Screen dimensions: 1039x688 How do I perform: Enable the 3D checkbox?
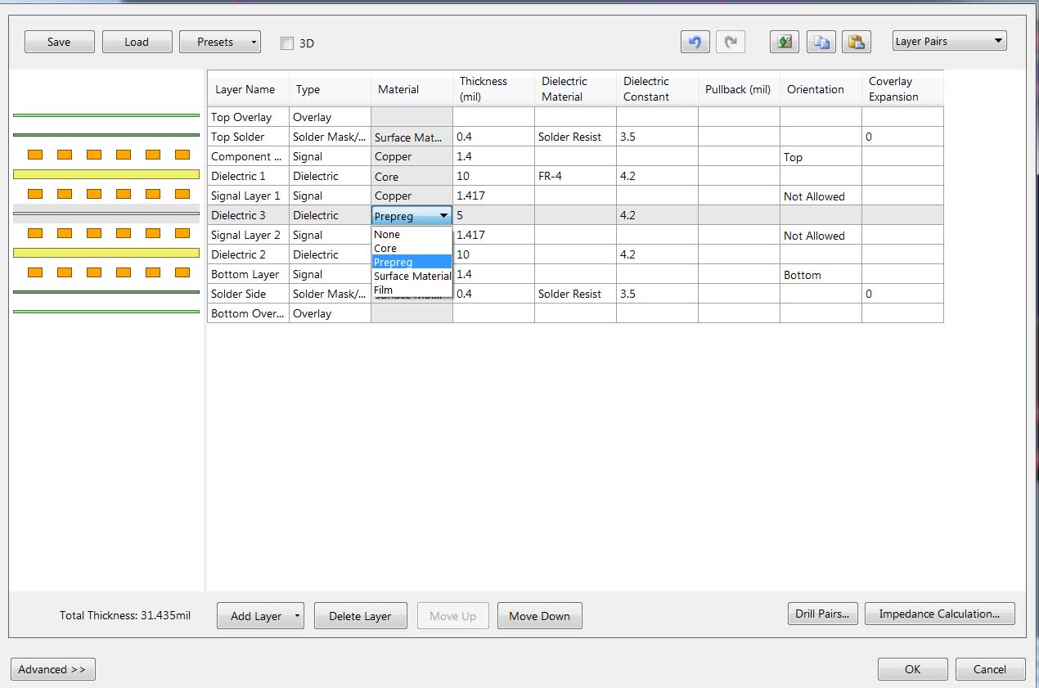[x=287, y=43]
